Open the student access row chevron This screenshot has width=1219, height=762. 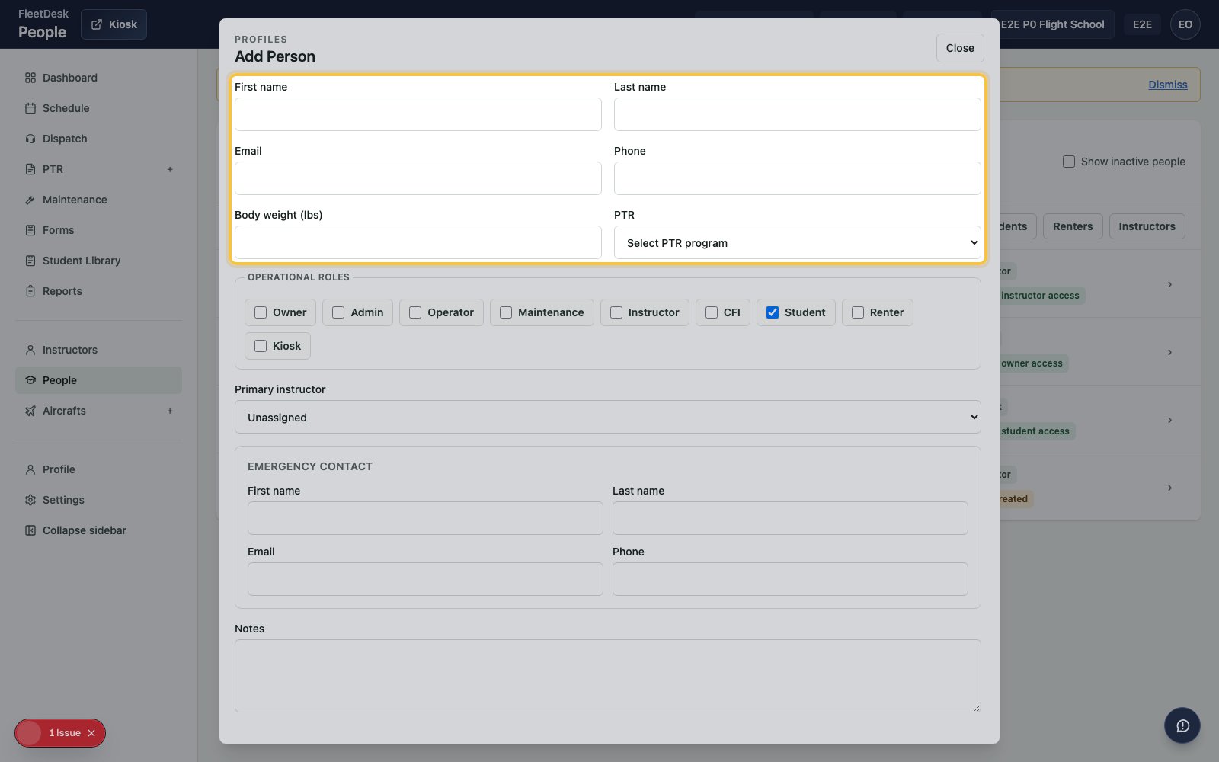point(1169,420)
